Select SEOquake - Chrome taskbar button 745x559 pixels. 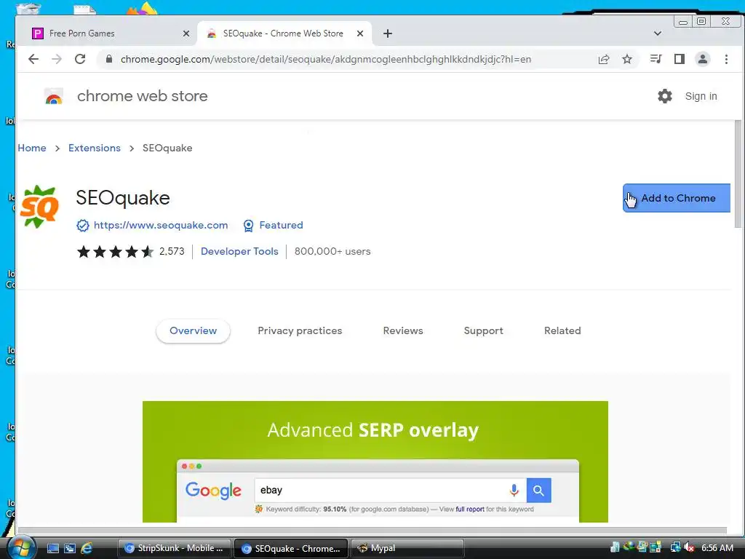291,549
